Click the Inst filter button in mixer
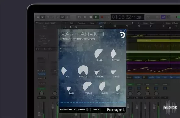 159,77
